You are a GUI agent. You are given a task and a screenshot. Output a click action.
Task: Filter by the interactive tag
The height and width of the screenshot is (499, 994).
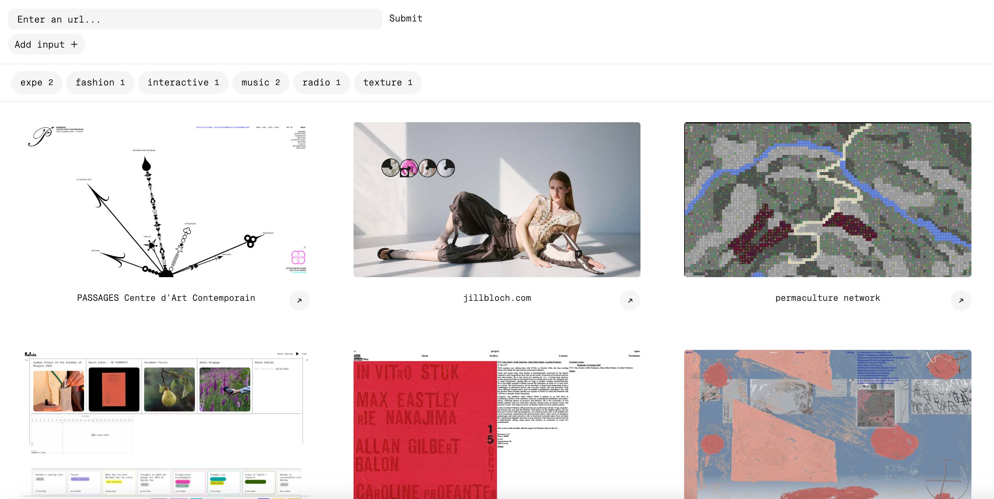pos(183,83)
